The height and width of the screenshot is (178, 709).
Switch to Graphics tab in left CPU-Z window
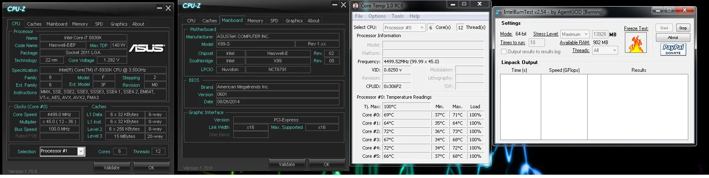coord(119,24)
